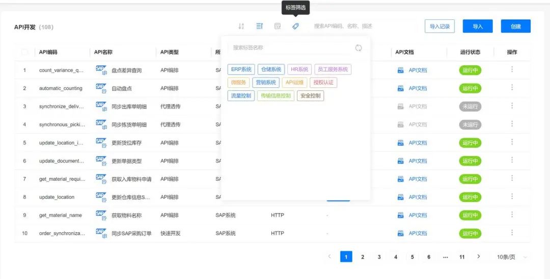Click the 运行状态 column header
The width and height of the screenshot is (550, 279).
pos(470,52)
